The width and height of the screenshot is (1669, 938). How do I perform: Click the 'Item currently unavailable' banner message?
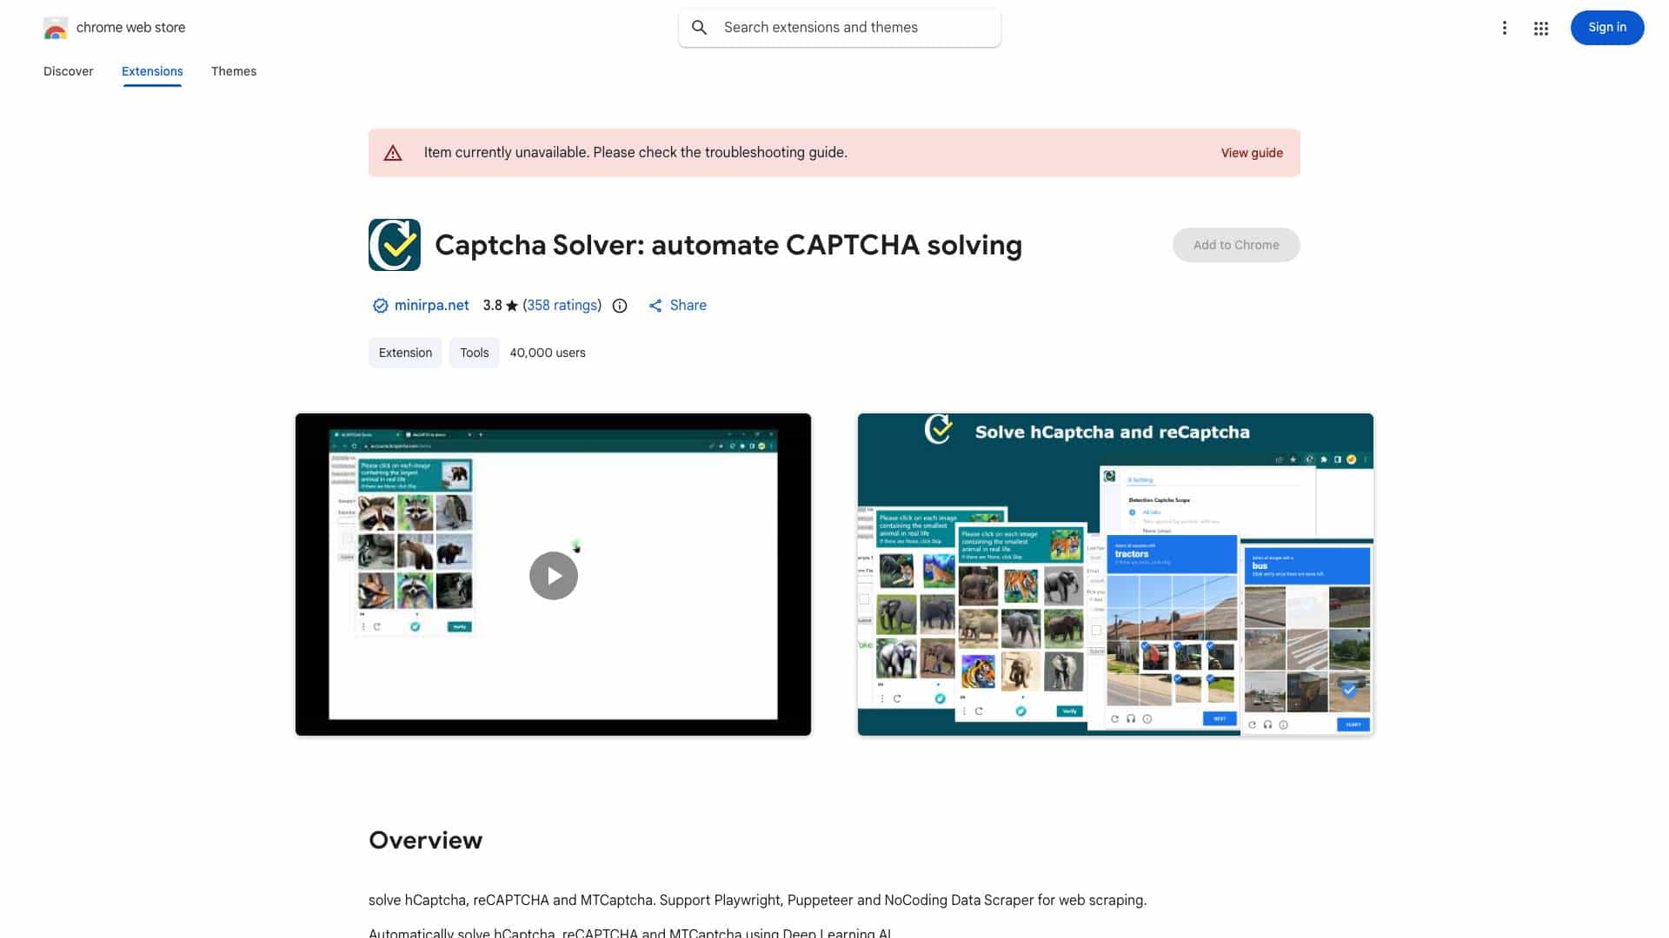click(635, 153)
